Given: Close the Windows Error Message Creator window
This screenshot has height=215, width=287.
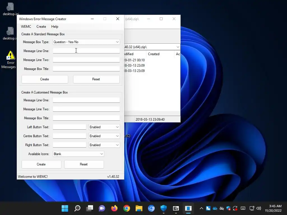Looking at the screenshot, I should [118, 19].
